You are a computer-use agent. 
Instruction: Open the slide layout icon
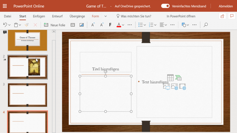pos(73,25)
